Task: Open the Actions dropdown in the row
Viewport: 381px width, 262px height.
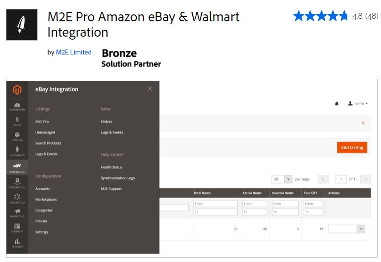Action: tap(346, 229)
